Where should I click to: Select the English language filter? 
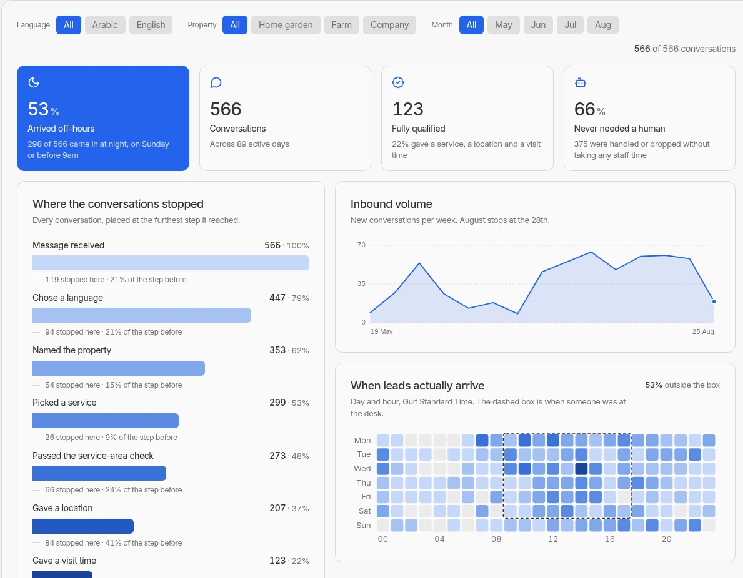pyautogui.click(x=151, y=25)
